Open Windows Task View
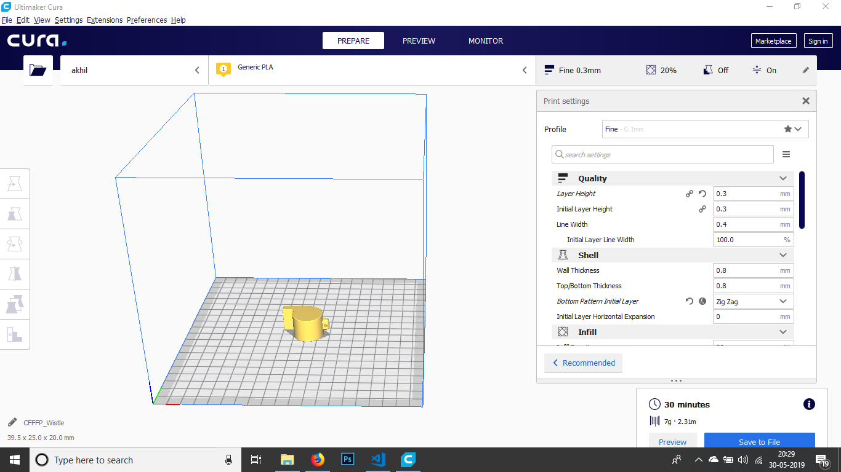This screenshot has width=841, height=472. point(256,460)
